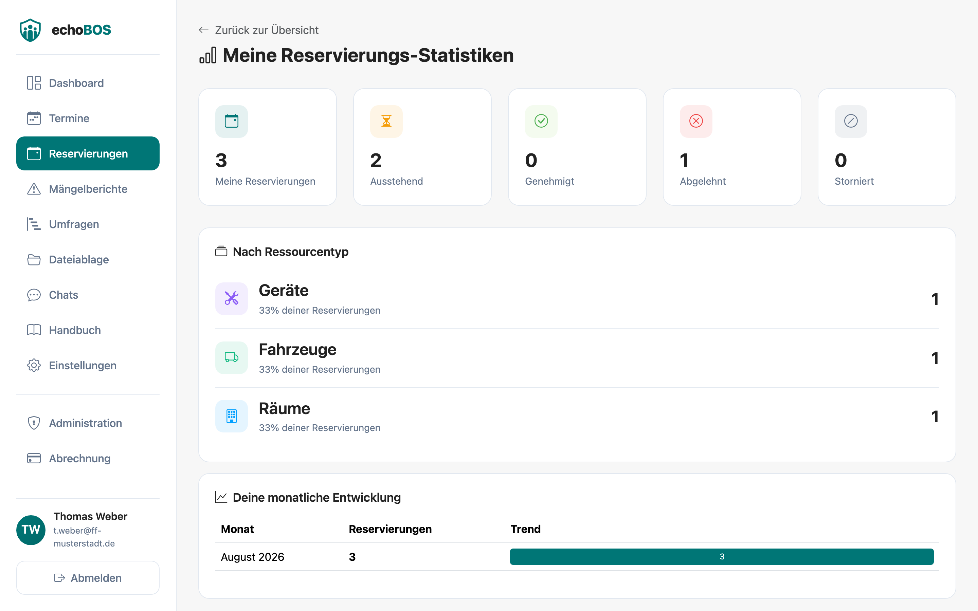Click the echoBOS brand name
Viewport: 978px width, 611px height.
(81, 30)
